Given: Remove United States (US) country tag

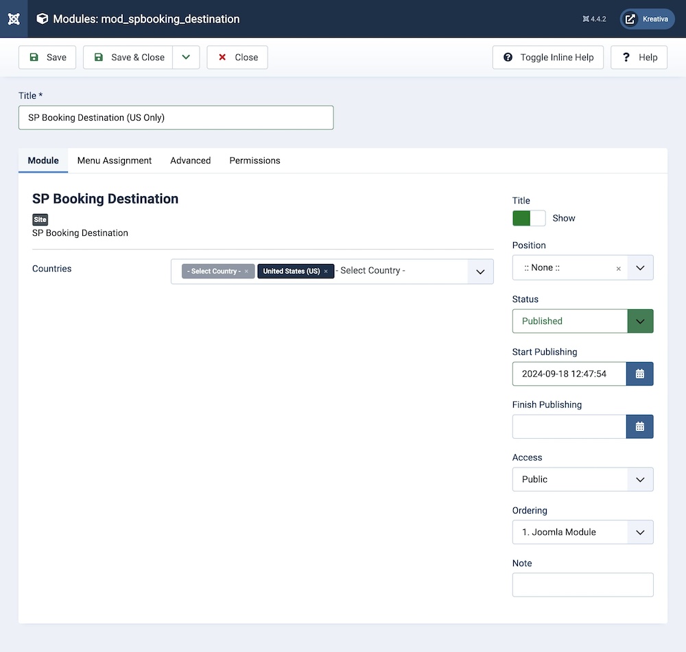Looking at the screenshot, I should (x=326, y=271).
